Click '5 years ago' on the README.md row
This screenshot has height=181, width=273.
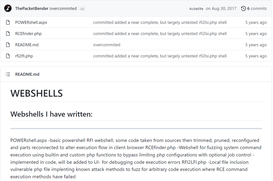(x=256, y=45)
